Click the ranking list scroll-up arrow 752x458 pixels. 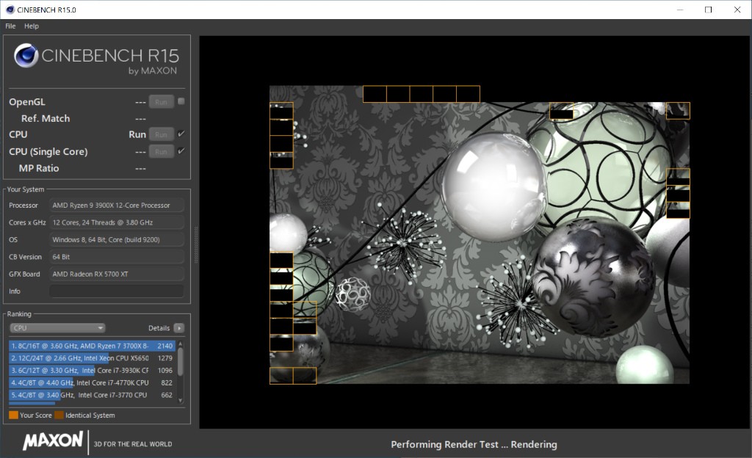tap(181, 343)
